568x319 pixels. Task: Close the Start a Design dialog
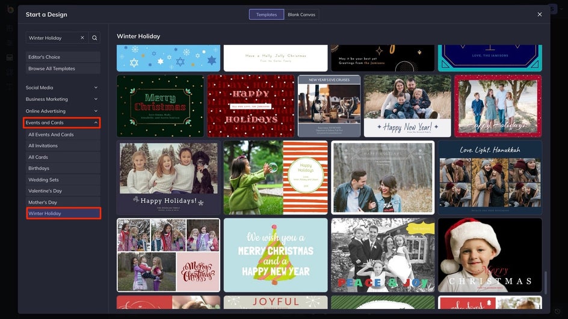pos(539,14)
